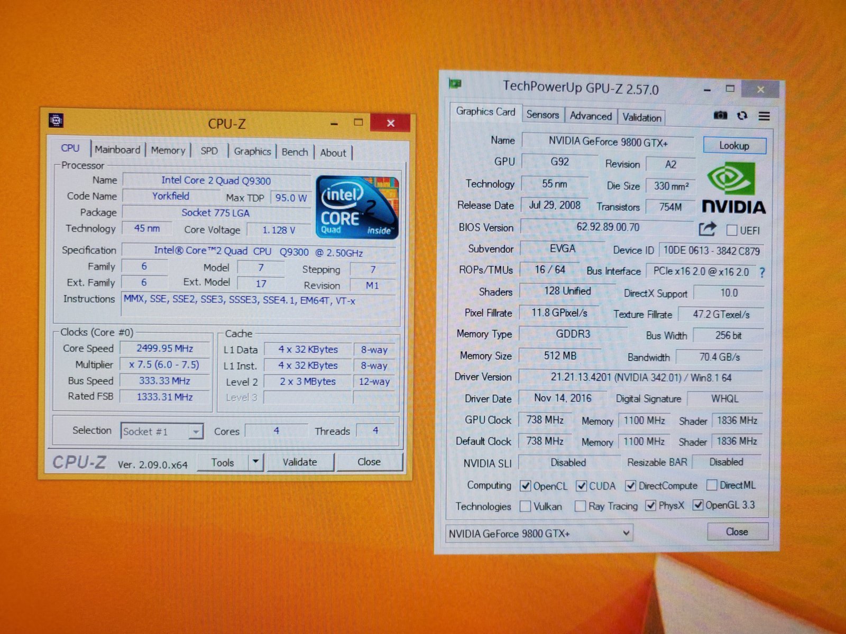This screenshot has width=846, height=634.
Task: Click the Multiplier value x 7.5 (6.0 - 7.5)
Action: (x=164, y=365)
